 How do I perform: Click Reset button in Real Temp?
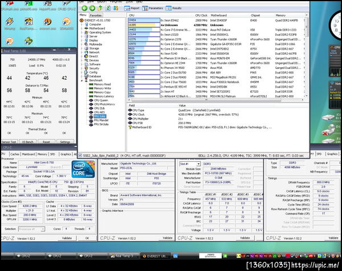pos(46,142)
